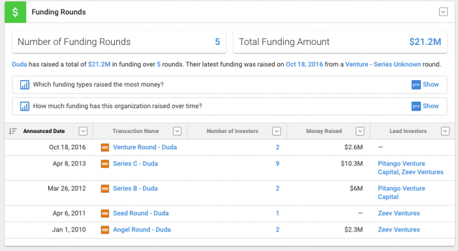Click the Transaction Name column header

pyautogui.click(x=136, y=131)
